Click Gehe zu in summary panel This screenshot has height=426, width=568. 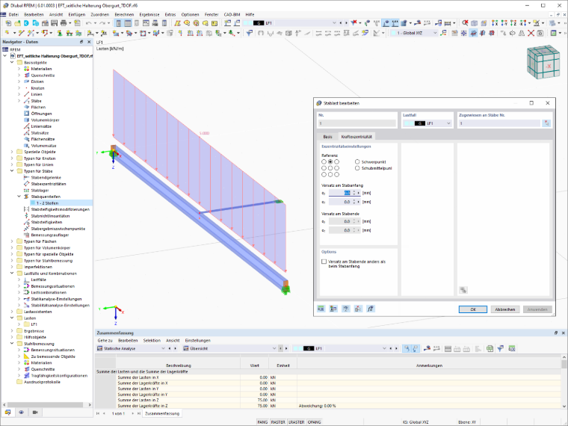pos(105,341)
